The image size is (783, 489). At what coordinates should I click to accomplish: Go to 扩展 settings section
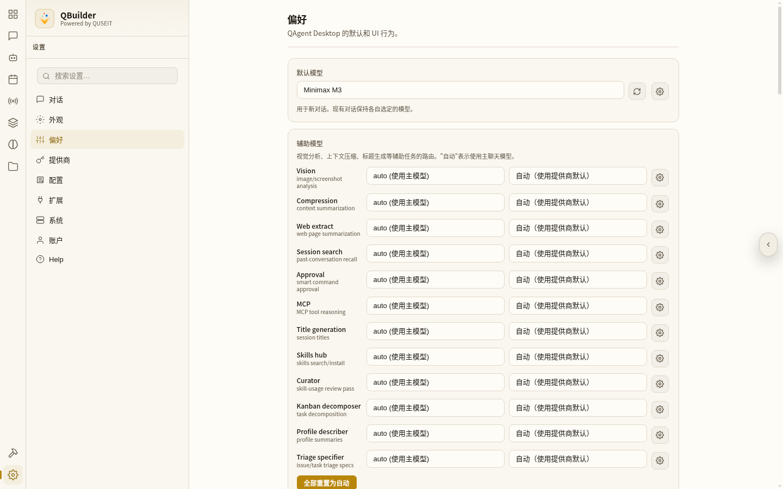(x=107, y=200)
